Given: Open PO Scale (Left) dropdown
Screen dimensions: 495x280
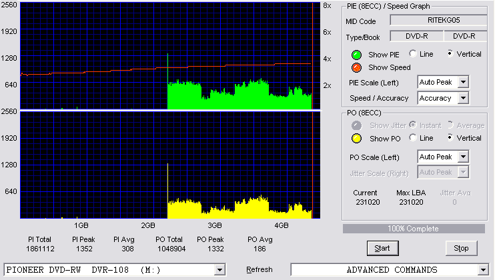Looking at the screenshot, I should [x=463, y=157].
